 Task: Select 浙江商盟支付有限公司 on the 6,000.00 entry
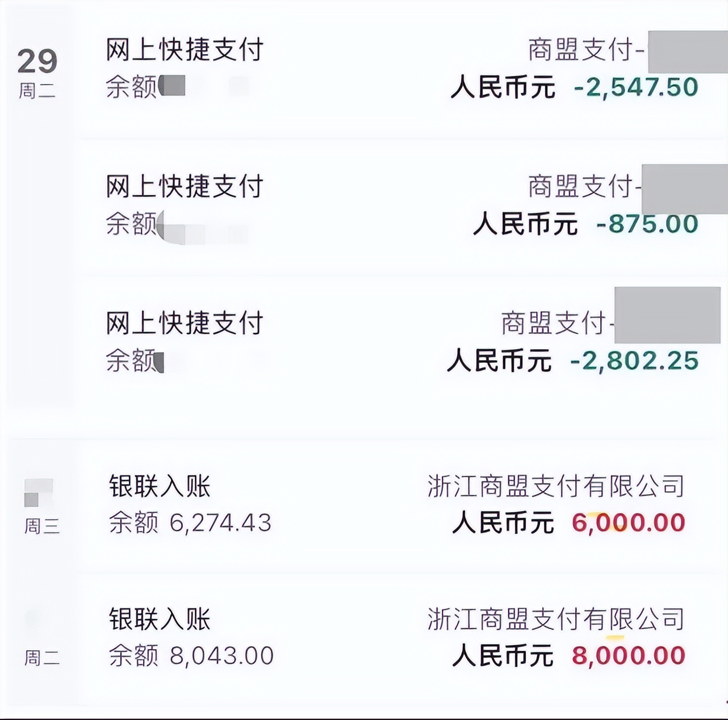tap(556, 486)
